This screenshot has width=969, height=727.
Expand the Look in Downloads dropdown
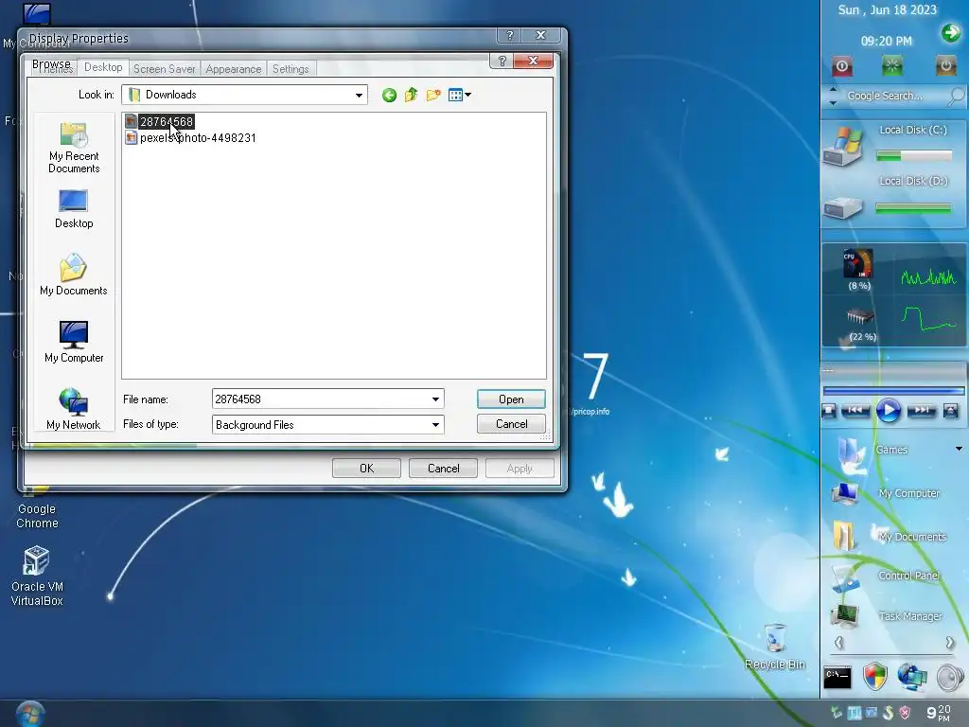pos(359,96)
